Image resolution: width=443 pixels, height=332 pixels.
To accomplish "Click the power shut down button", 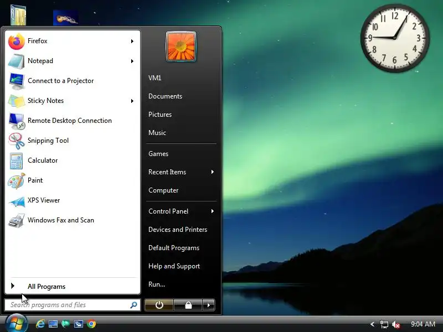I will click(159, 305).
